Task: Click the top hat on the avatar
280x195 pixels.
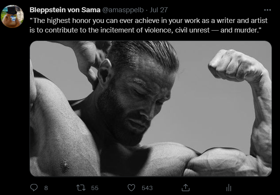Action: [x=12, y=10]
